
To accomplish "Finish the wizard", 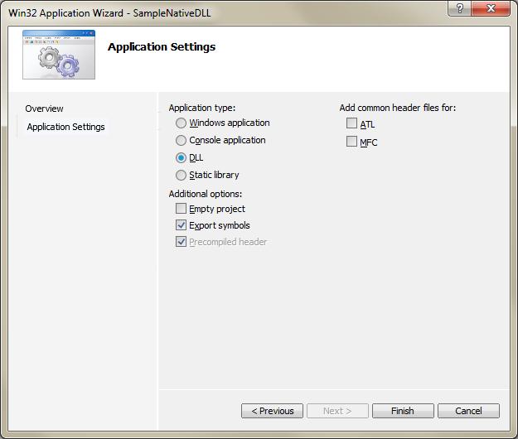I will (x=403, y=411).
